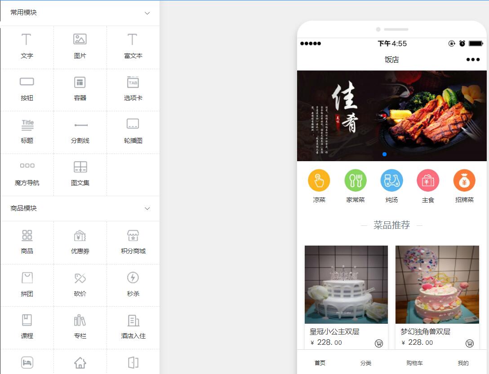Collapse the 常用模块 section
489x374 pixels.
tap(147, 13)
